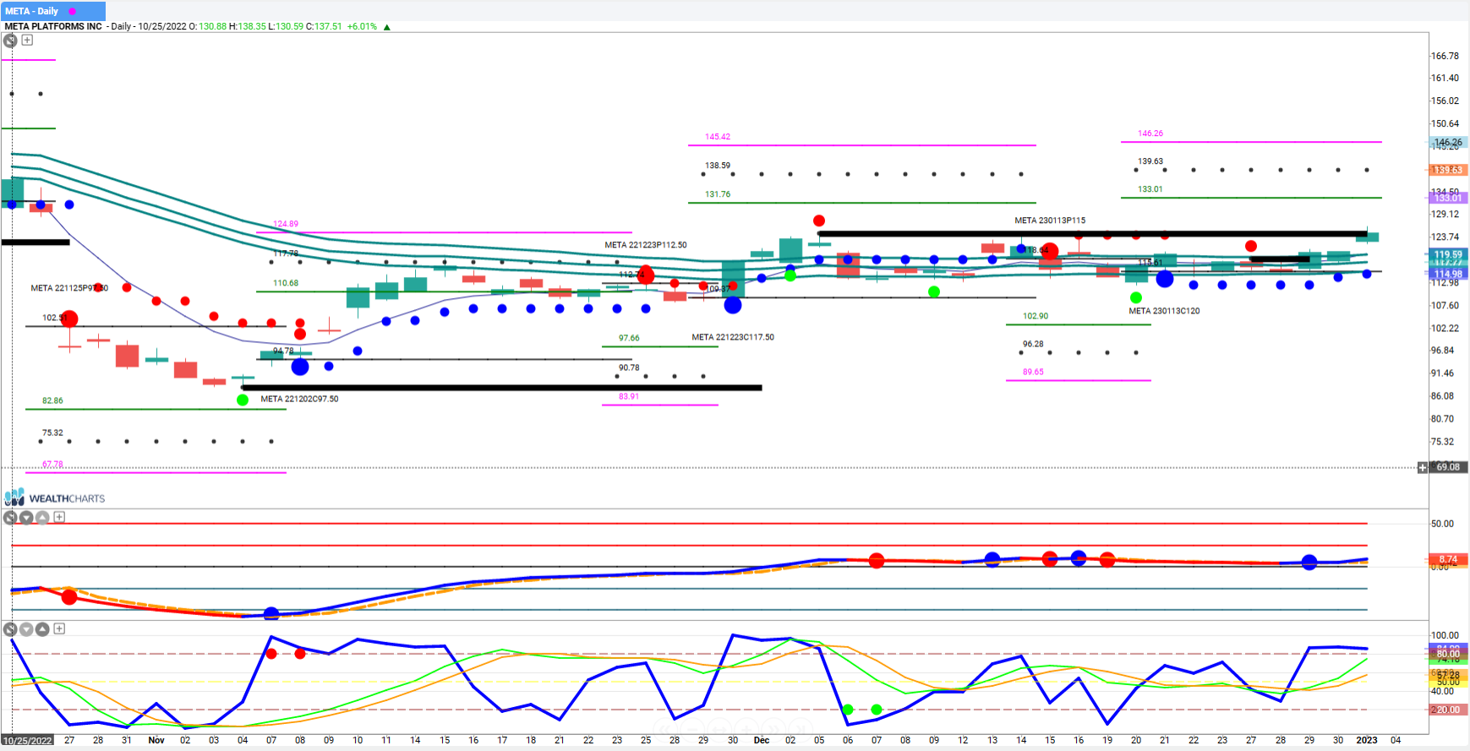Click the 110.68 green level label
Image resolution: width=1470 pixels, height=751 pixels.
(x=286, y=283)
